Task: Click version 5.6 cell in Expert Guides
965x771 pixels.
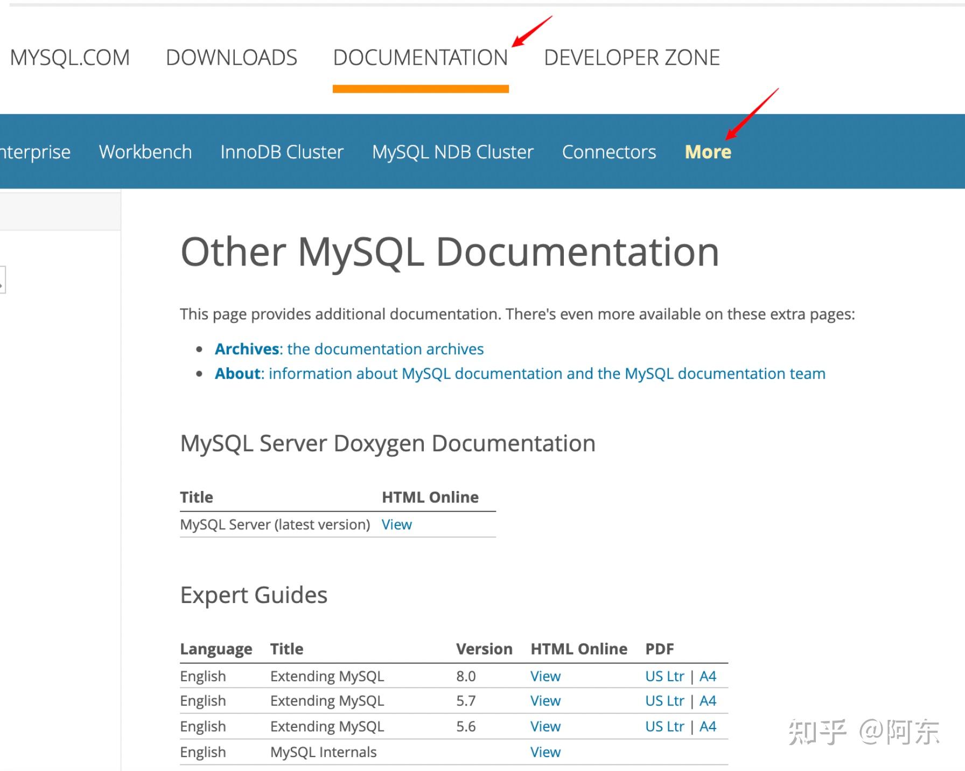Action: (x=466, y=726)
